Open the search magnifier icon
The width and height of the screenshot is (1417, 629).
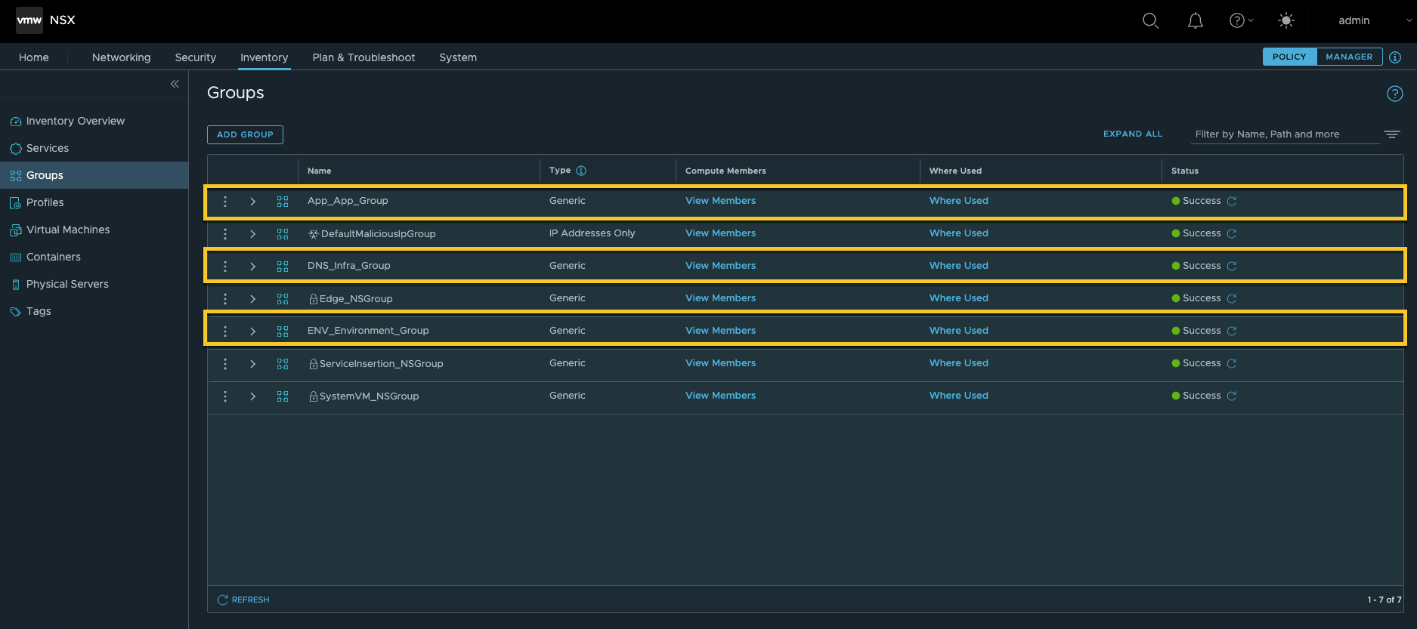pos(1150,20)
